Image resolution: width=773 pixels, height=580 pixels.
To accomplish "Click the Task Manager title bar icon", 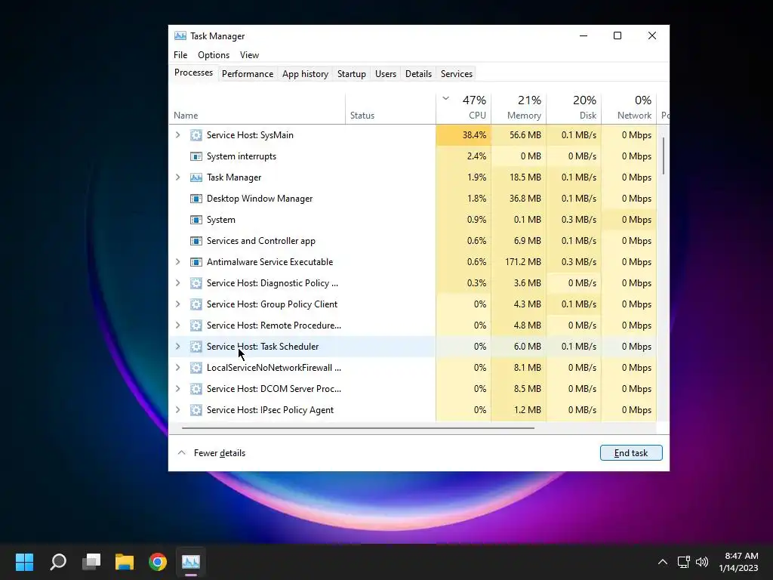I will (180, 36).
